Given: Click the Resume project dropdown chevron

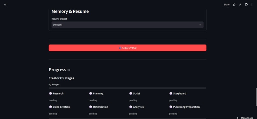Looking at the screenshot, I should pyautogui.click(x=200, y=25).
